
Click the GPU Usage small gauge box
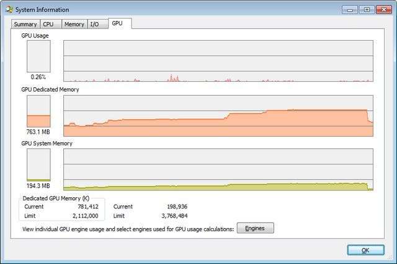pos(38,56)
